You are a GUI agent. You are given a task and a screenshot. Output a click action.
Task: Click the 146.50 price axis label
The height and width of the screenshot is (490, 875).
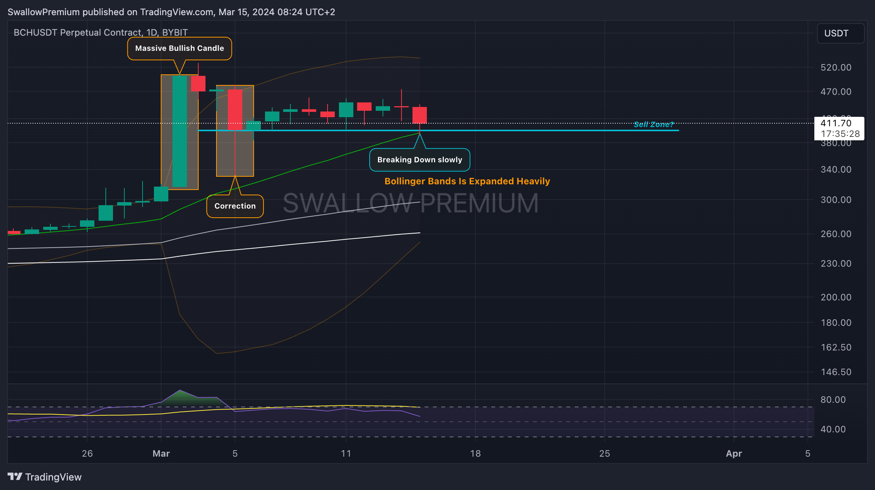coord(836,372)
